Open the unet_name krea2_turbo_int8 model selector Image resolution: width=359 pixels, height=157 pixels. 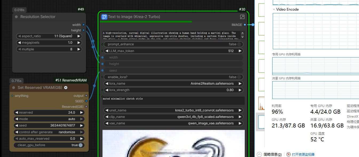tap(173, 110)
